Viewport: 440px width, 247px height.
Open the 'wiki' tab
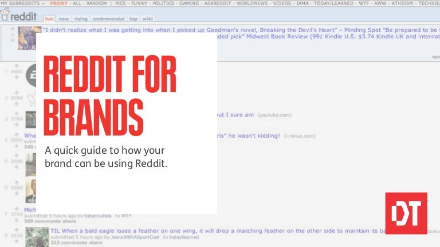pyautogui.click(x=148, y=19)
